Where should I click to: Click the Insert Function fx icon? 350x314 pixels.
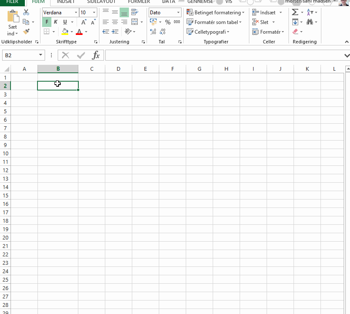(x=96, y=55)
